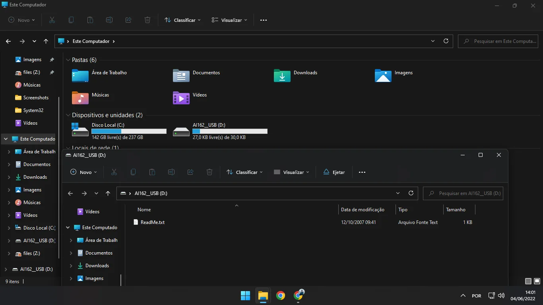Viewport: 543px width, 305px height.
Task: Click the Ejetar button
Action: 334,172
